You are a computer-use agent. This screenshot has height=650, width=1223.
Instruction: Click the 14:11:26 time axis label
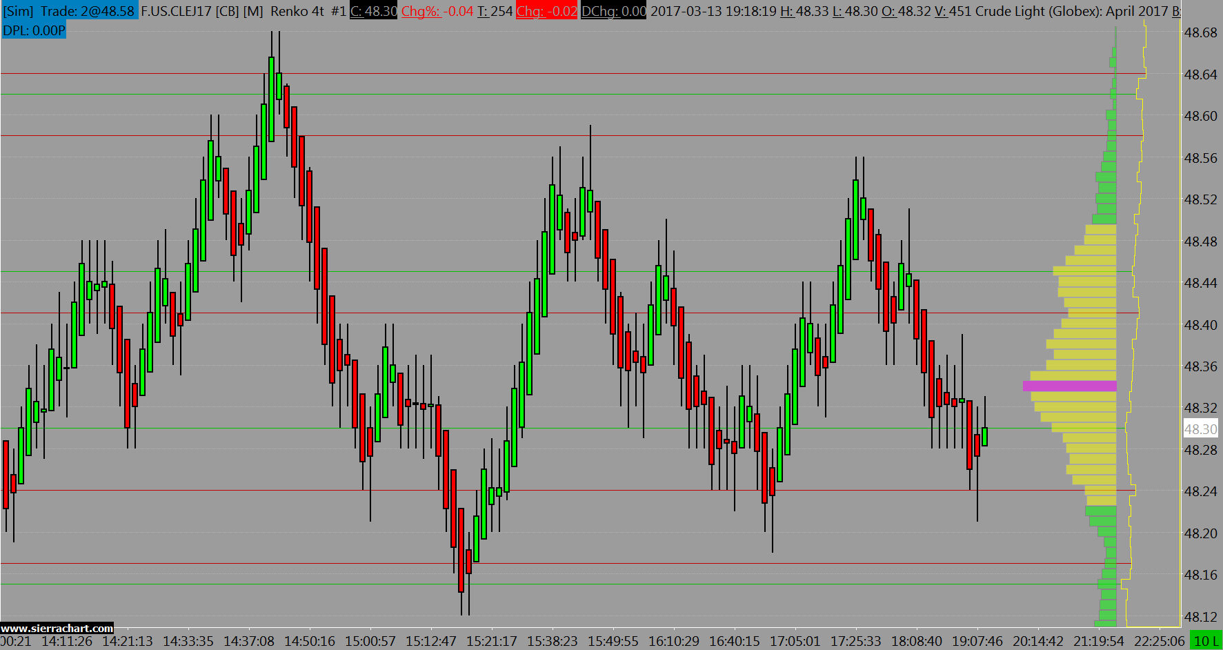(67, 641)
